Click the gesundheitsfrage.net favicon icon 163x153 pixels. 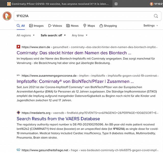pyautogui.click(x=18, y=150)
